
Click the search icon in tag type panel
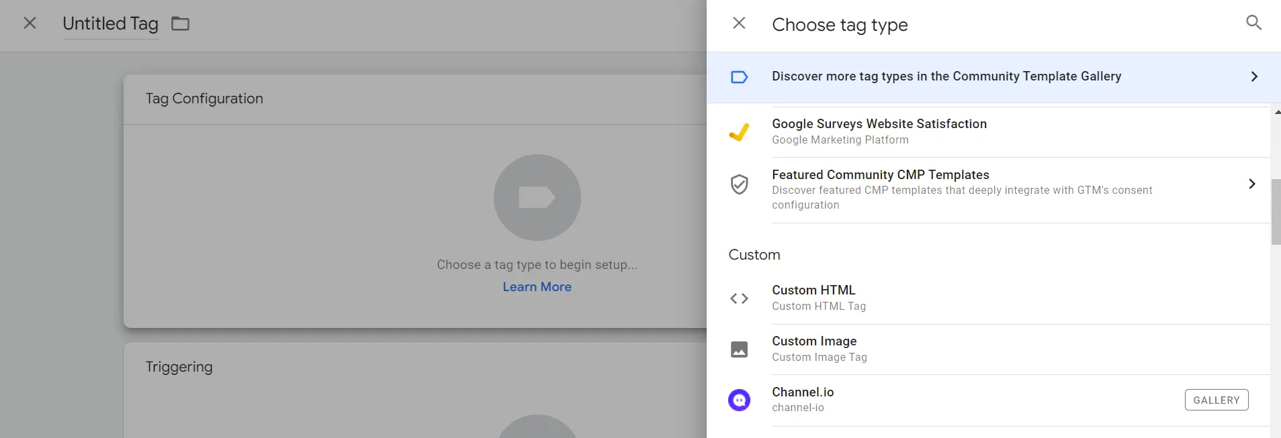[x=1253, y=23]
